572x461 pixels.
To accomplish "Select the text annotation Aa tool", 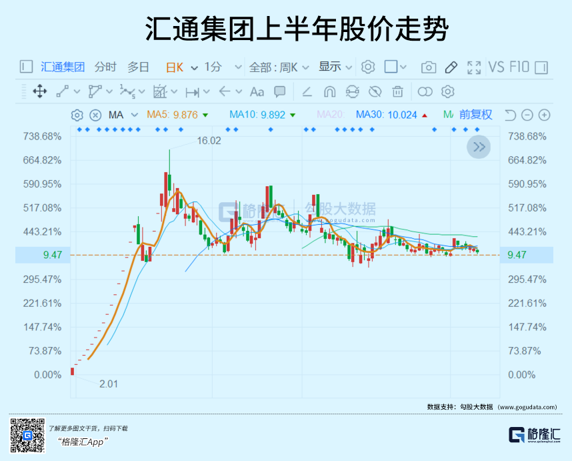I will click(257, 91).
